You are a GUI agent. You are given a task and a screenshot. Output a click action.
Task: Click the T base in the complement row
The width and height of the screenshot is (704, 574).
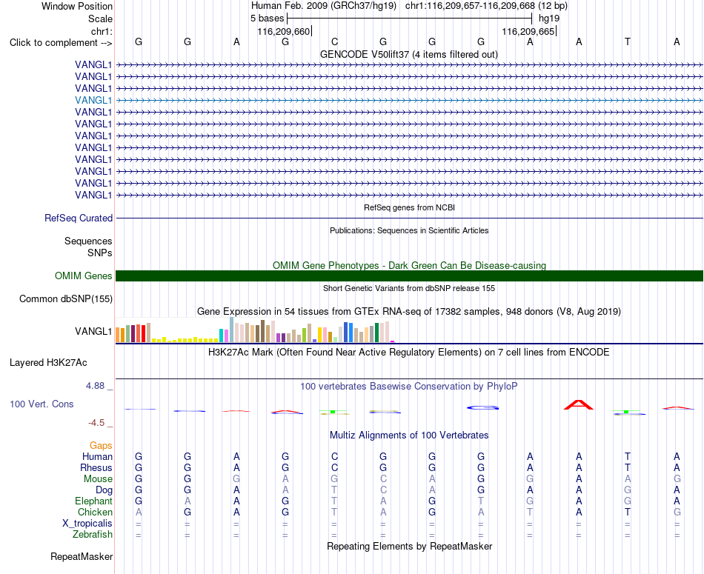click(x=628, y=41)
